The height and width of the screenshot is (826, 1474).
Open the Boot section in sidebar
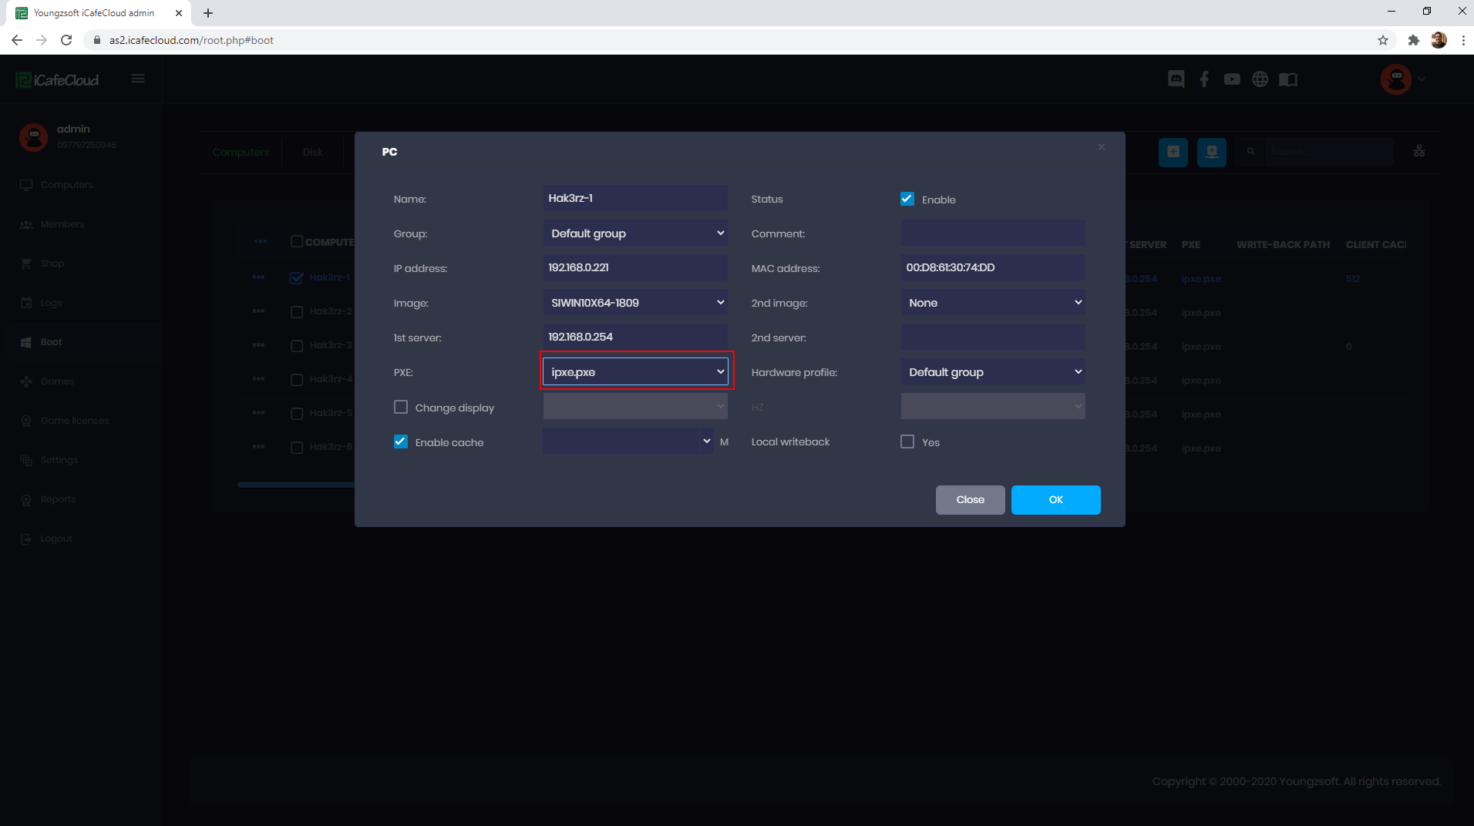(51, 341)
